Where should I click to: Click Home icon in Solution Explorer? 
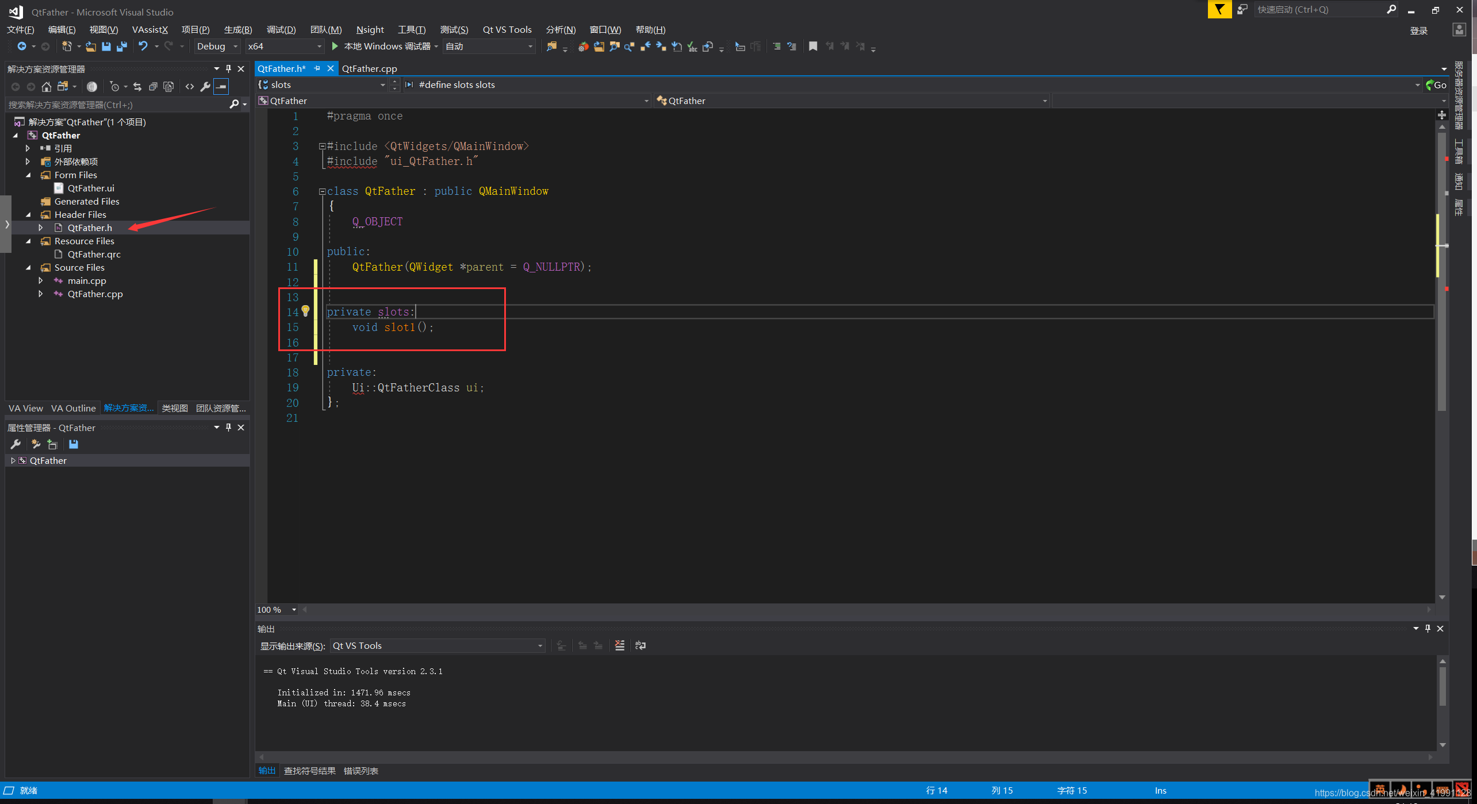pos(47,87)
